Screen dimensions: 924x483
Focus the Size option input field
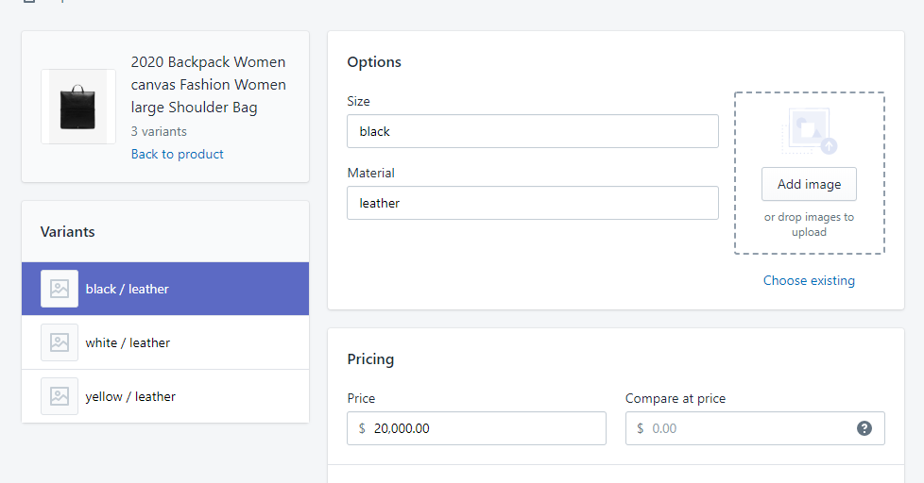click(532, 131)
